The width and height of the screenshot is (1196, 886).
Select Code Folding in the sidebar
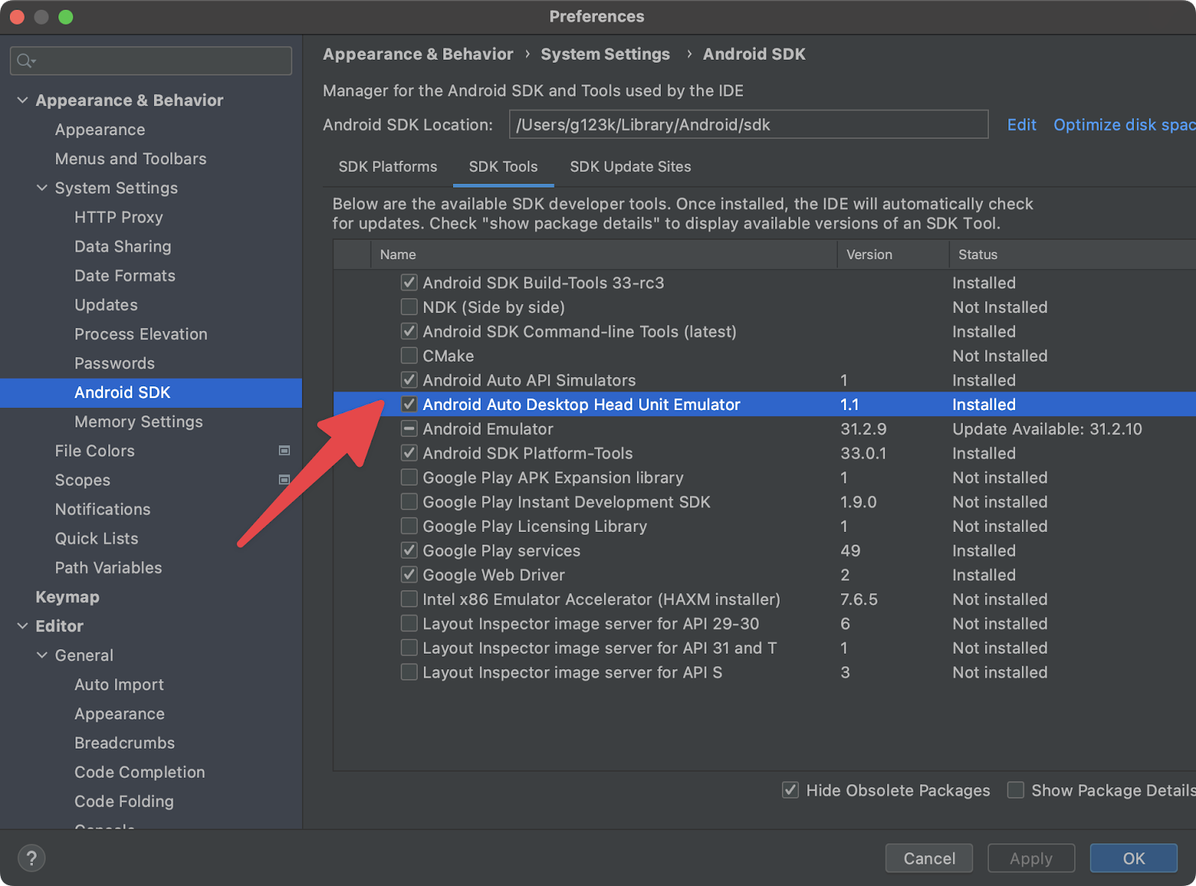point(124,801)
